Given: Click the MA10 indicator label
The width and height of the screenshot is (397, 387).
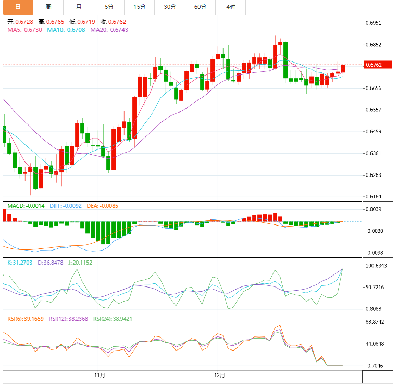Looking at the screenshot, I should pyautogui.click(x=66, y=30).
